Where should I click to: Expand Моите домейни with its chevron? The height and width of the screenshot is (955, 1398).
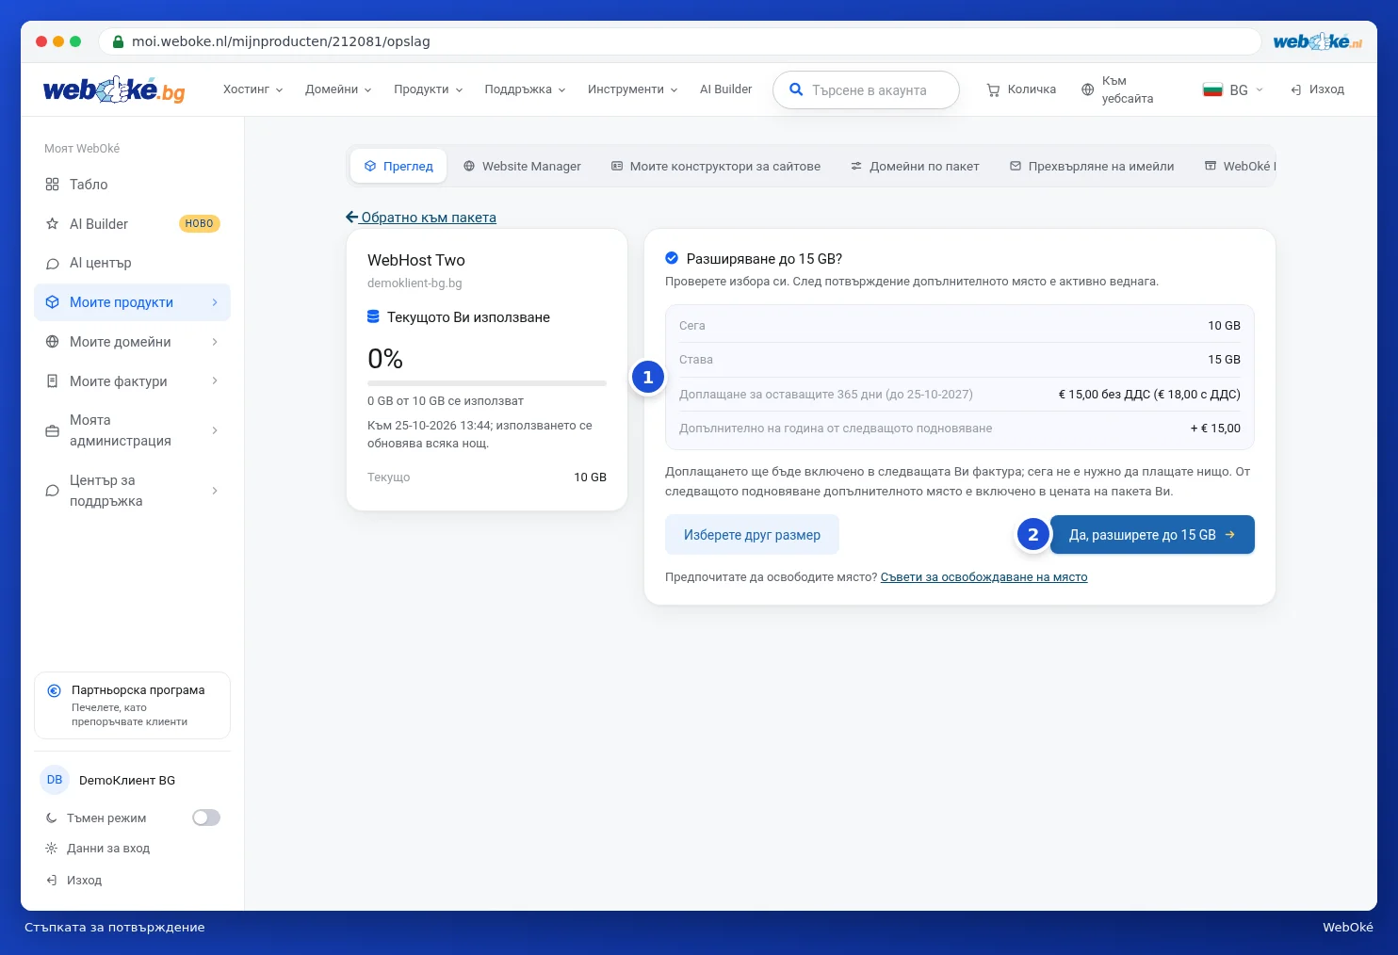pyautogui.click(x=215, y=342)
